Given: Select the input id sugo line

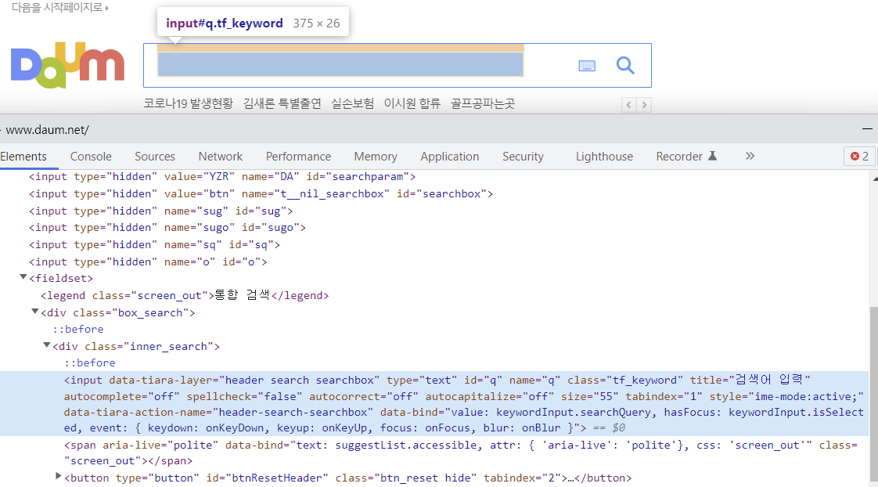Looking at the screenshot, I should [x=167, y=228].
